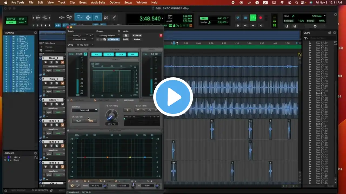Toggle the FILT module in FX chain
This screenshot has width=346, height=194.
(109, 54)
